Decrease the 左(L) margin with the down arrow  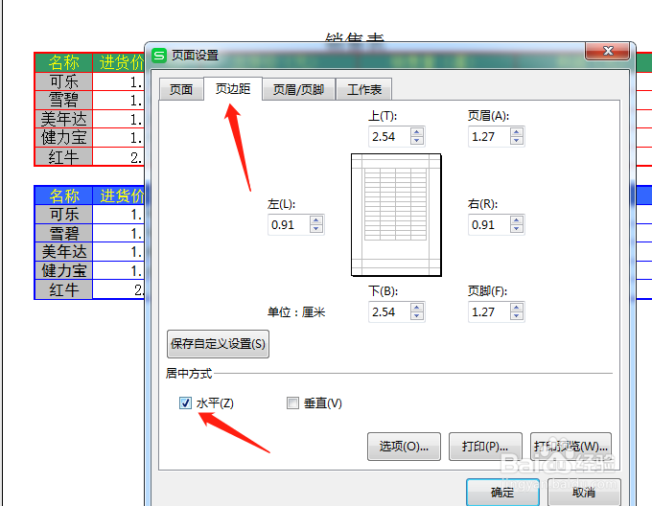(316, 228)
